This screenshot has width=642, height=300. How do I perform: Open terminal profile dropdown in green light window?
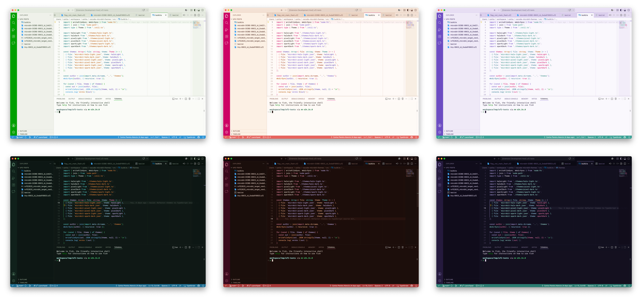coord(183,99)
